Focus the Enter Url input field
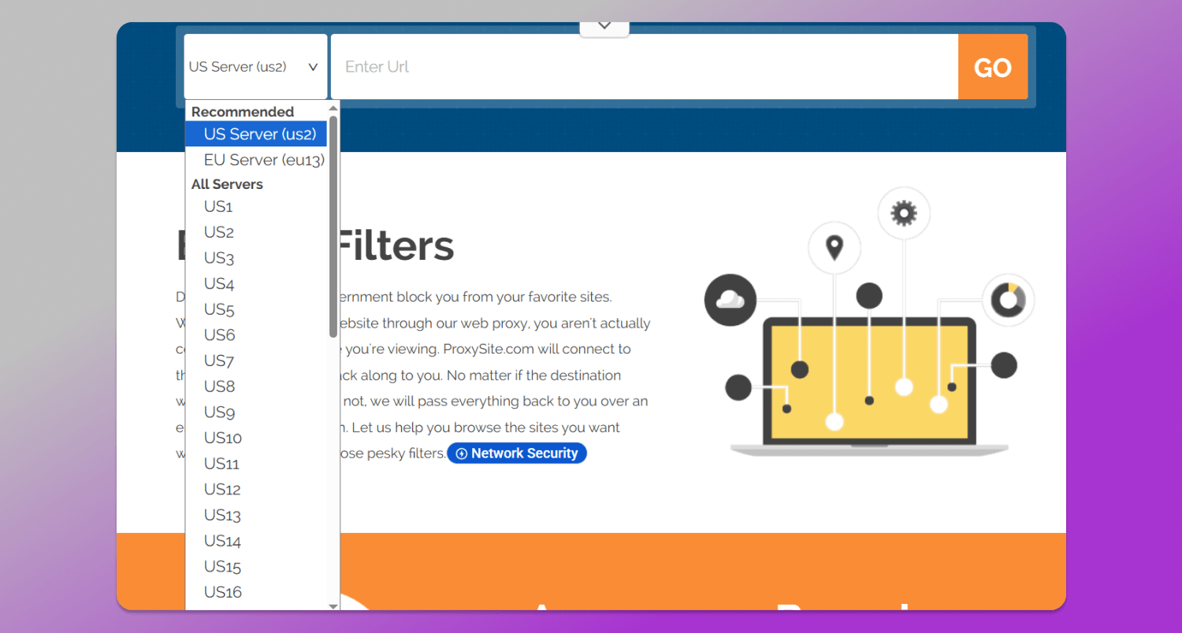1182x633 pixels. coord(643,67)
